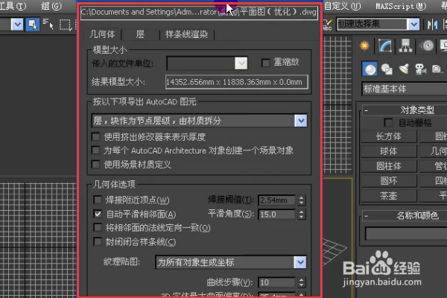
Task: Select the Lights category icon
Action: coord(404,69)
